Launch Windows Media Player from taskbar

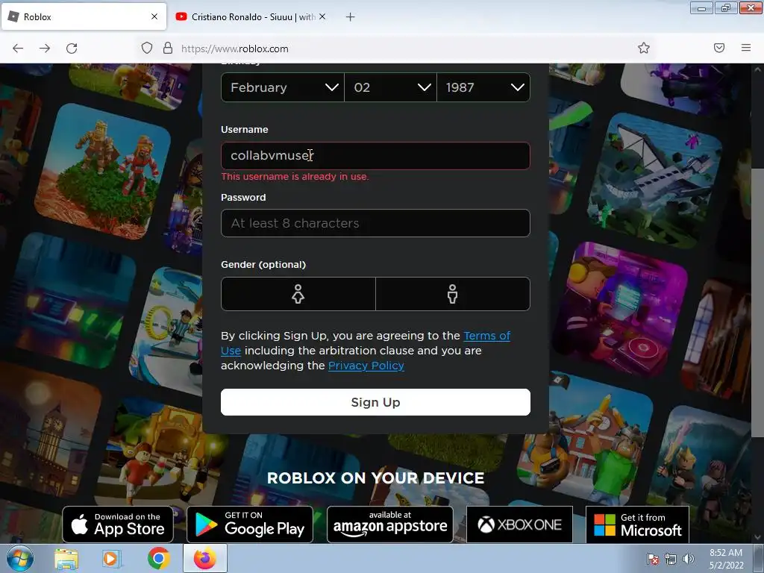tap(112, 559)
